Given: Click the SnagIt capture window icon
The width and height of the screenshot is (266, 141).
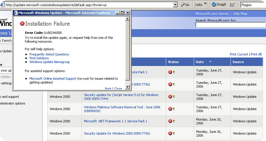Looking at the screenshot, I should coord(232,5).
